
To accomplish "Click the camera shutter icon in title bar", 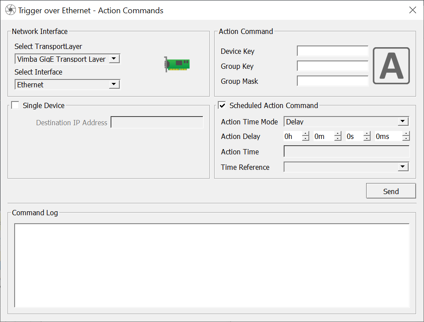I will (x=10, y=10).
